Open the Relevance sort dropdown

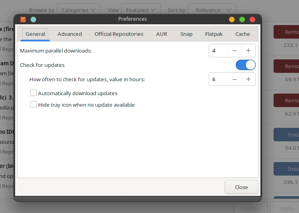pyautogui.click(x=212, y=10)
